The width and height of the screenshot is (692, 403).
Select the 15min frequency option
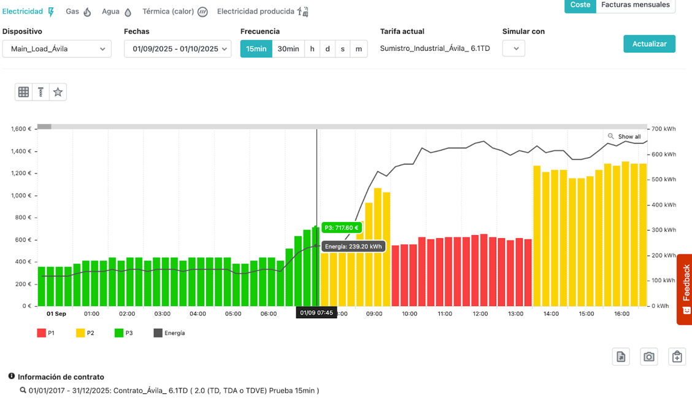click(256, 49)
